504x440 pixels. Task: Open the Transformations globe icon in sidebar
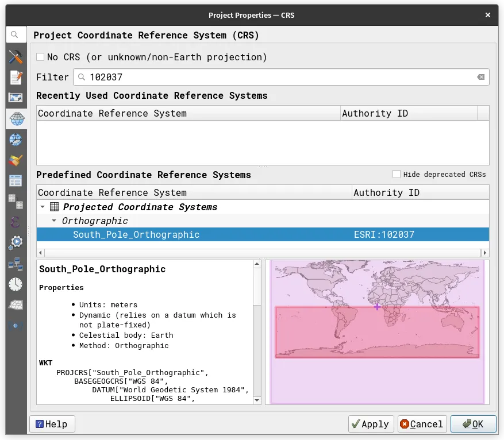point(16,140)
